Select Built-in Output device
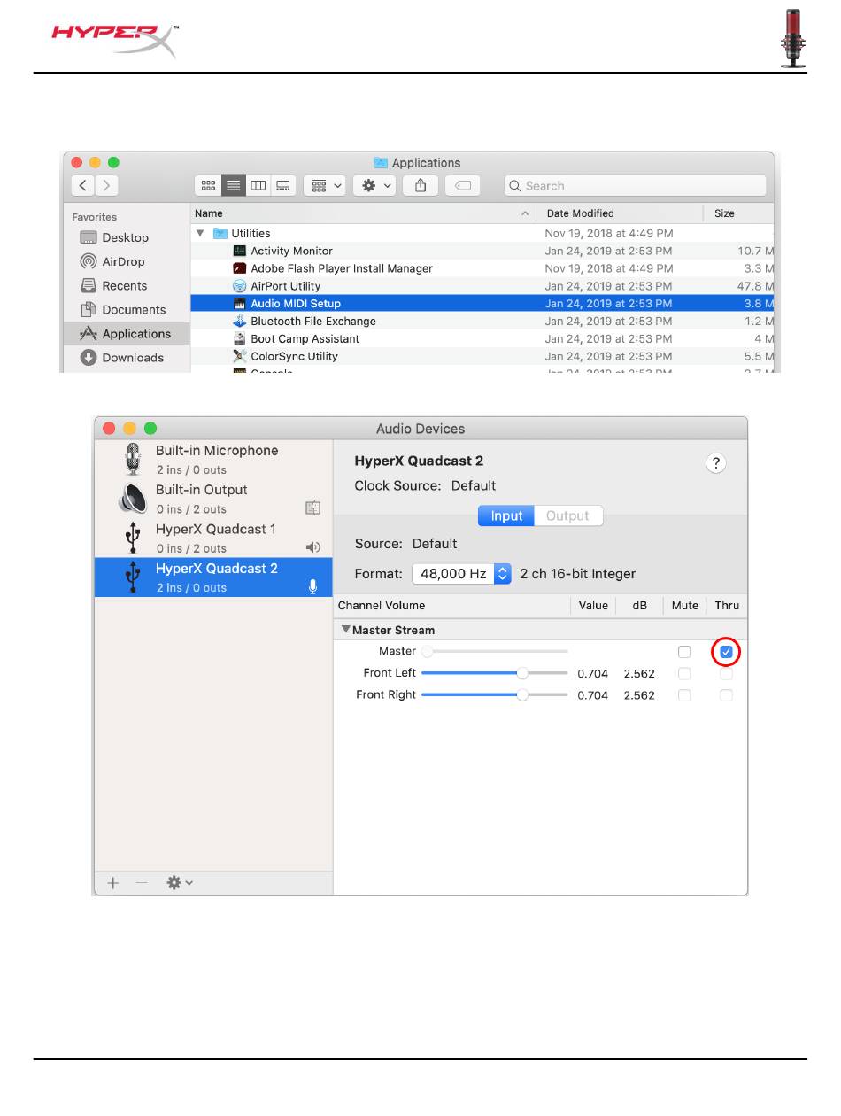841x1116 pixels. coord(213,499)
